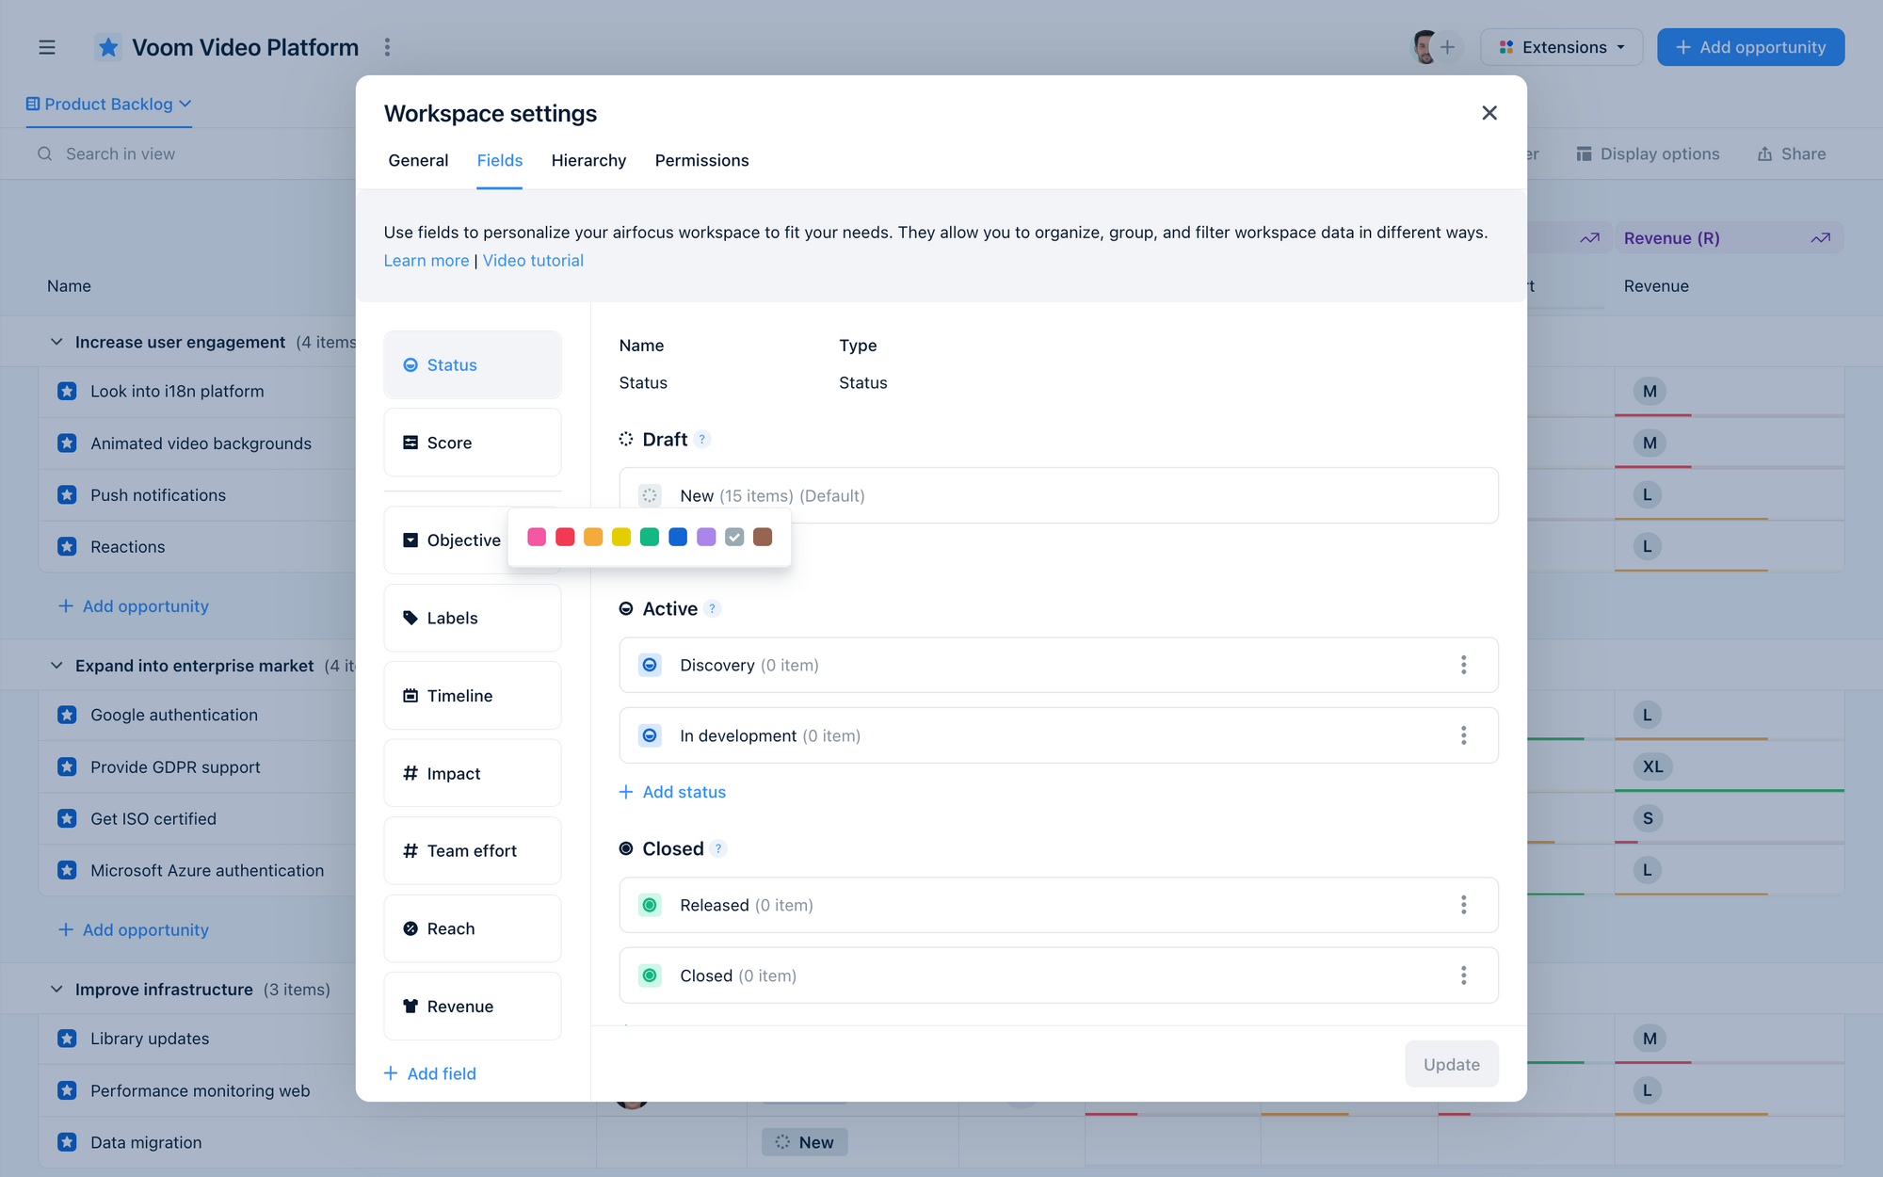Open three-dot menu for Released status
The width and height of the screenshot is (1883, 1177).
tap(1463, 905)
